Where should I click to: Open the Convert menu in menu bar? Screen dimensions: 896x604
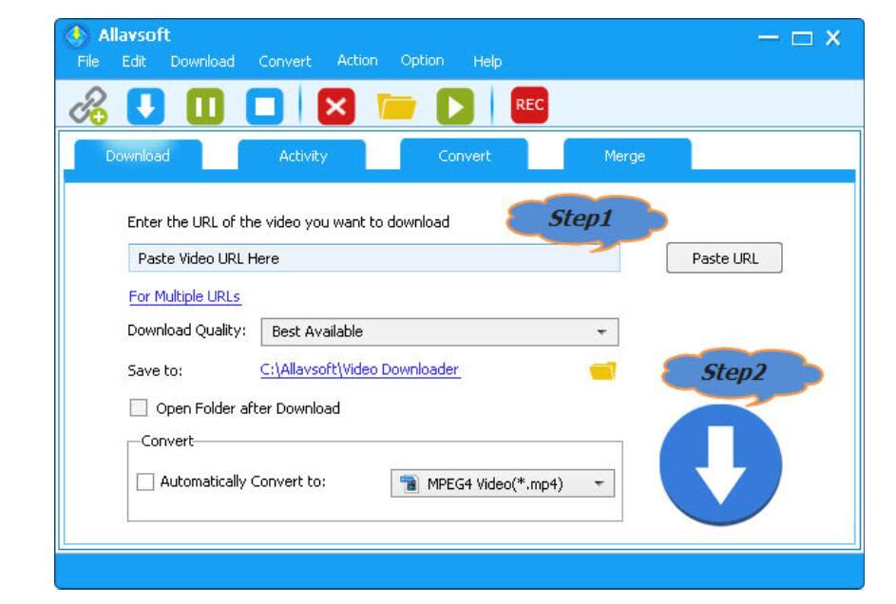pyautogui.click(x=284, y=61)
